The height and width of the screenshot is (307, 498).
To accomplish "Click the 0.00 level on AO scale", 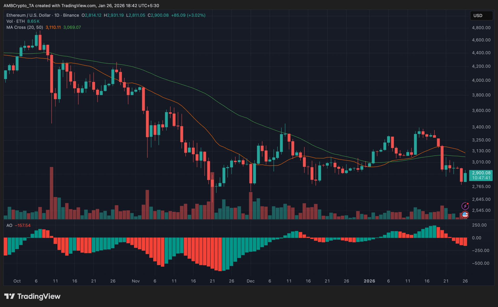I will tap(476, 238).
